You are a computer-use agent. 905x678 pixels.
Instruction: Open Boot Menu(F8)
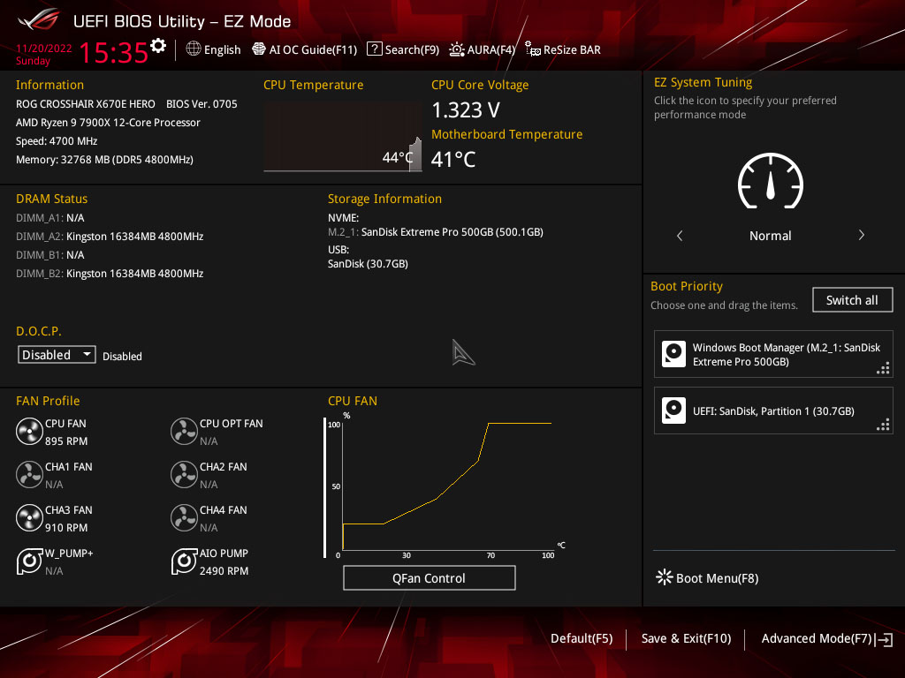(707, 578)
